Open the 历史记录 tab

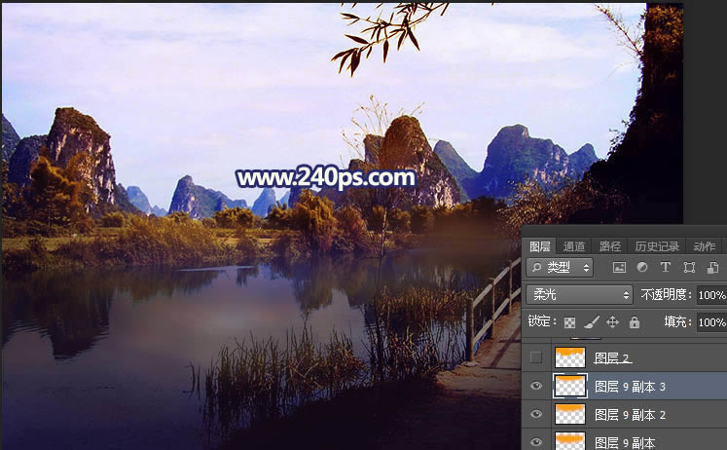tap(654, 246)
